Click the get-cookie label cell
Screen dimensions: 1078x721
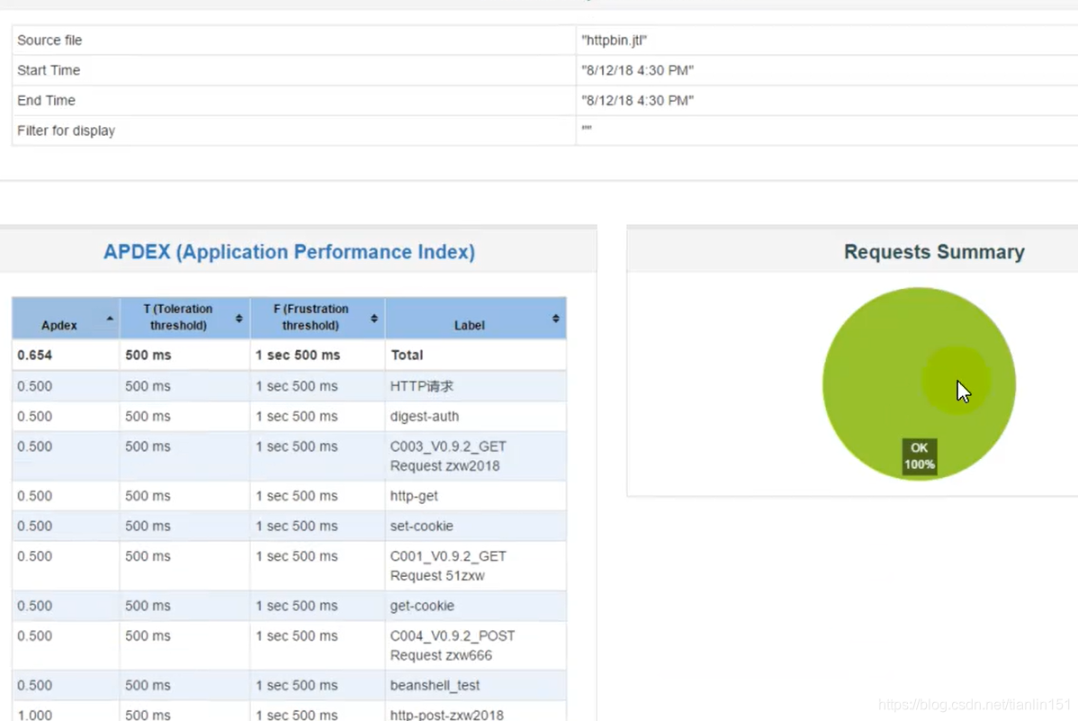click(x=422, y=606)
